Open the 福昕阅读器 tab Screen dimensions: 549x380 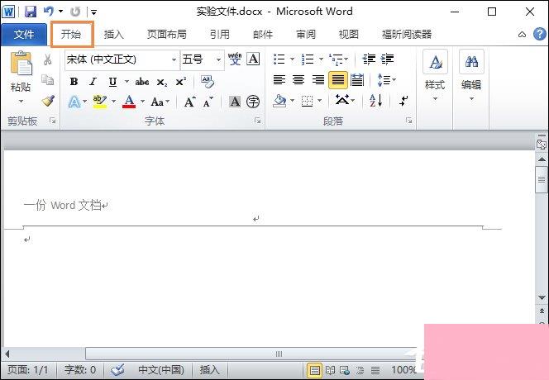[x=407, y=35]
